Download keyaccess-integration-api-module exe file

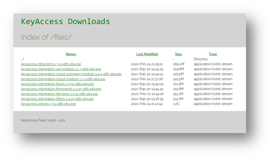[61, 69]
